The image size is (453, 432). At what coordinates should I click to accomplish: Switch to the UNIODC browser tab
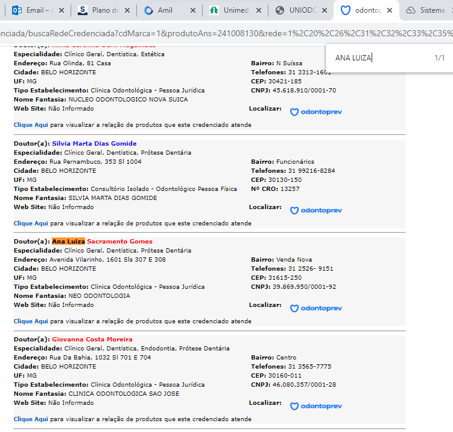pos(301,10)
